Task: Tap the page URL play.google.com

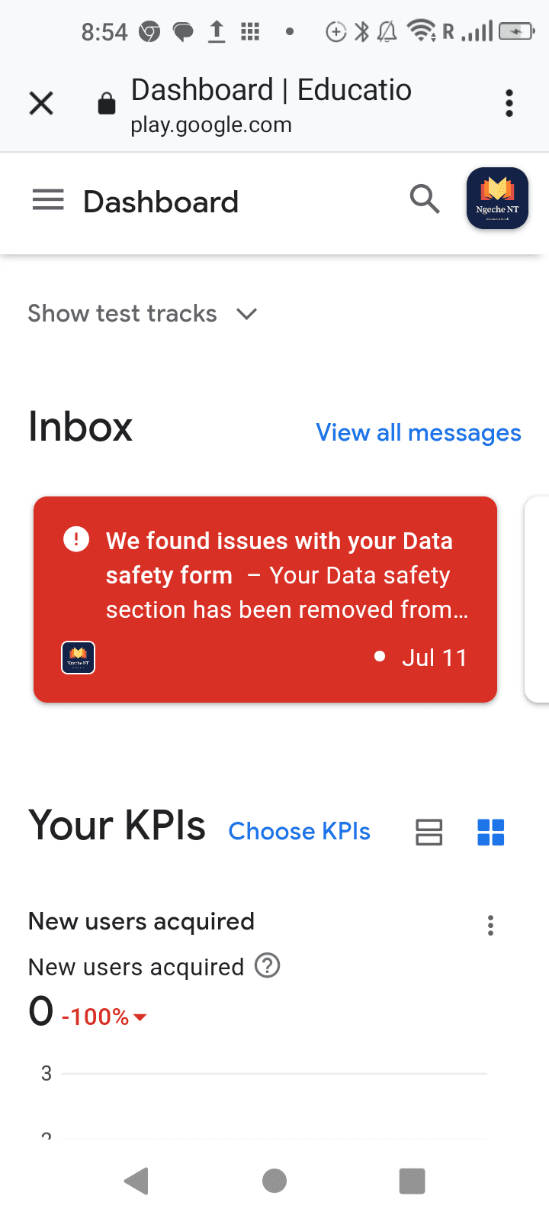Action: coord(211,125)
